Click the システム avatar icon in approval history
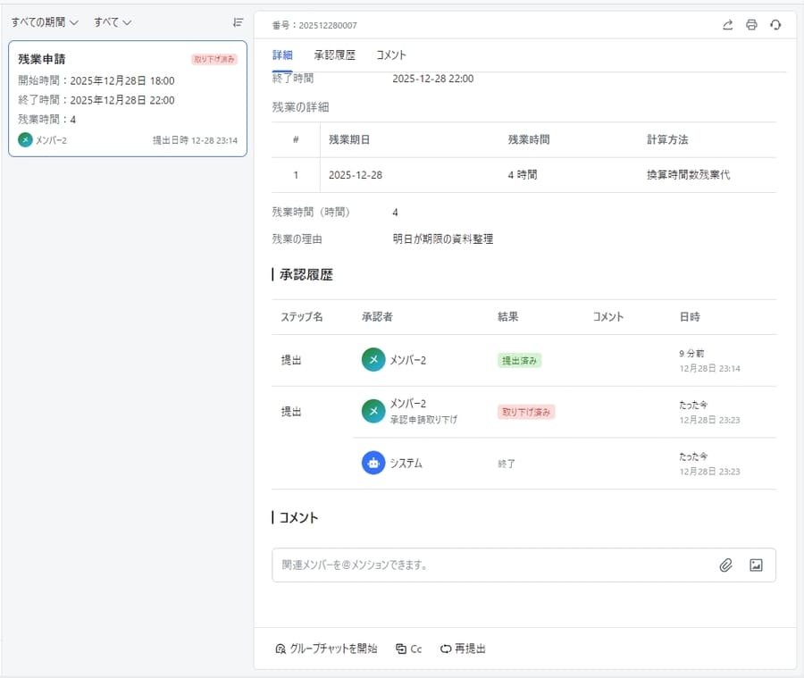 [373, 462]
